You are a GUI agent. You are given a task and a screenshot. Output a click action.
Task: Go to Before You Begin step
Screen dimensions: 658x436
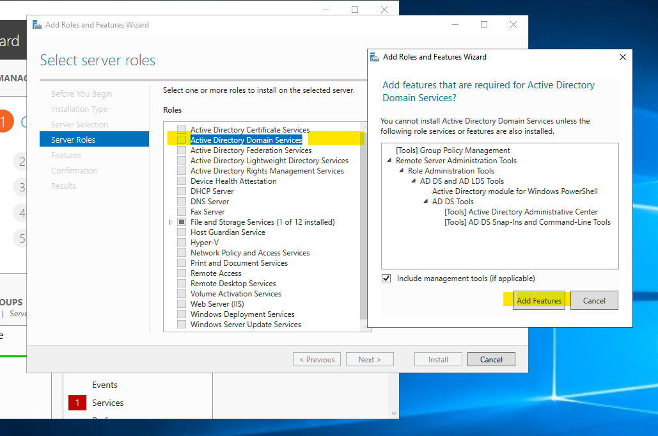point(81,93)
